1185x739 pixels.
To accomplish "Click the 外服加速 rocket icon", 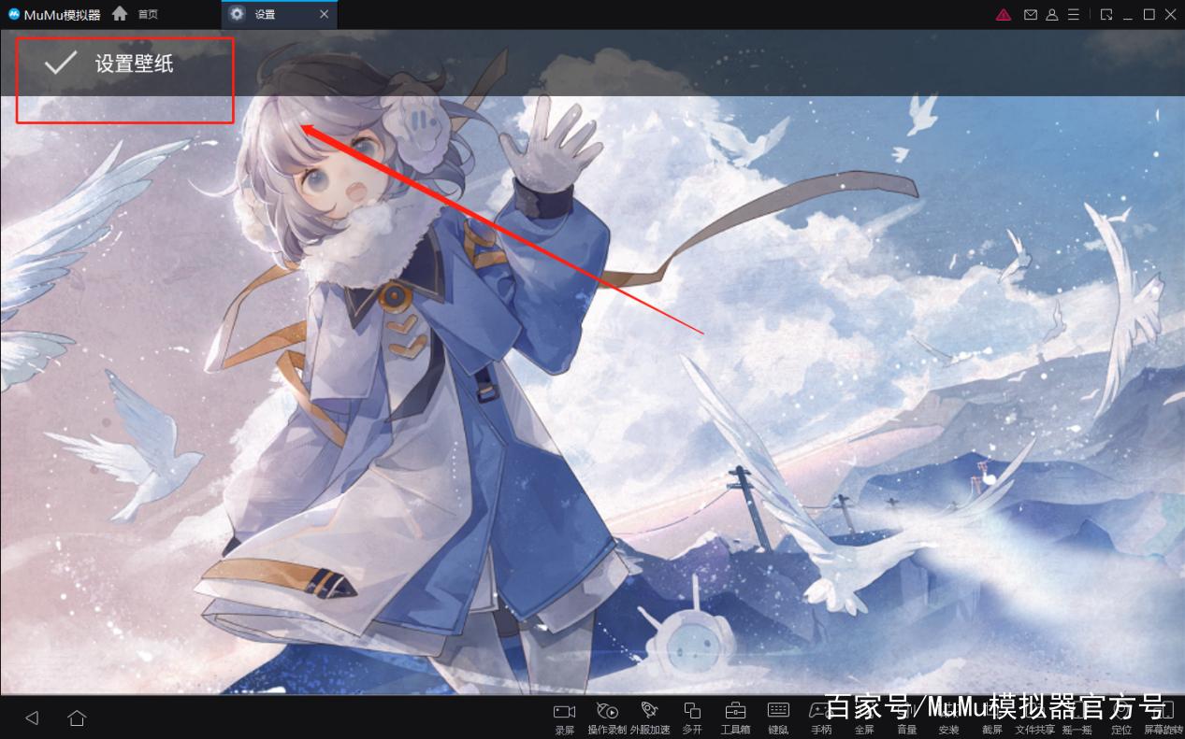I will coord(650,718).
